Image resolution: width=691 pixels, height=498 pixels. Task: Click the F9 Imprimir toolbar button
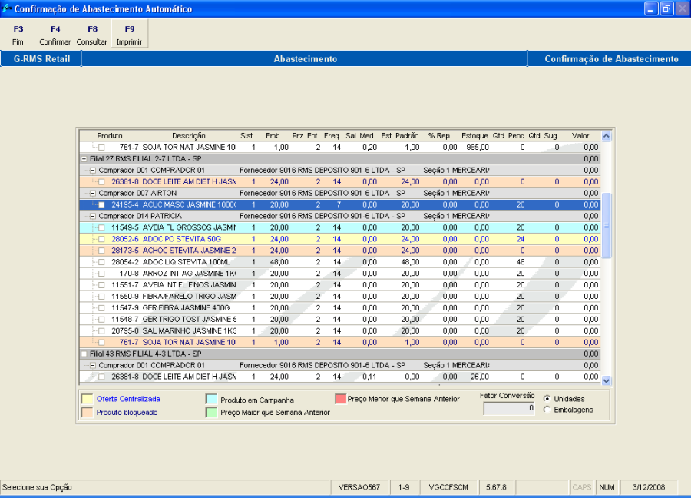[x=129, y=35]
